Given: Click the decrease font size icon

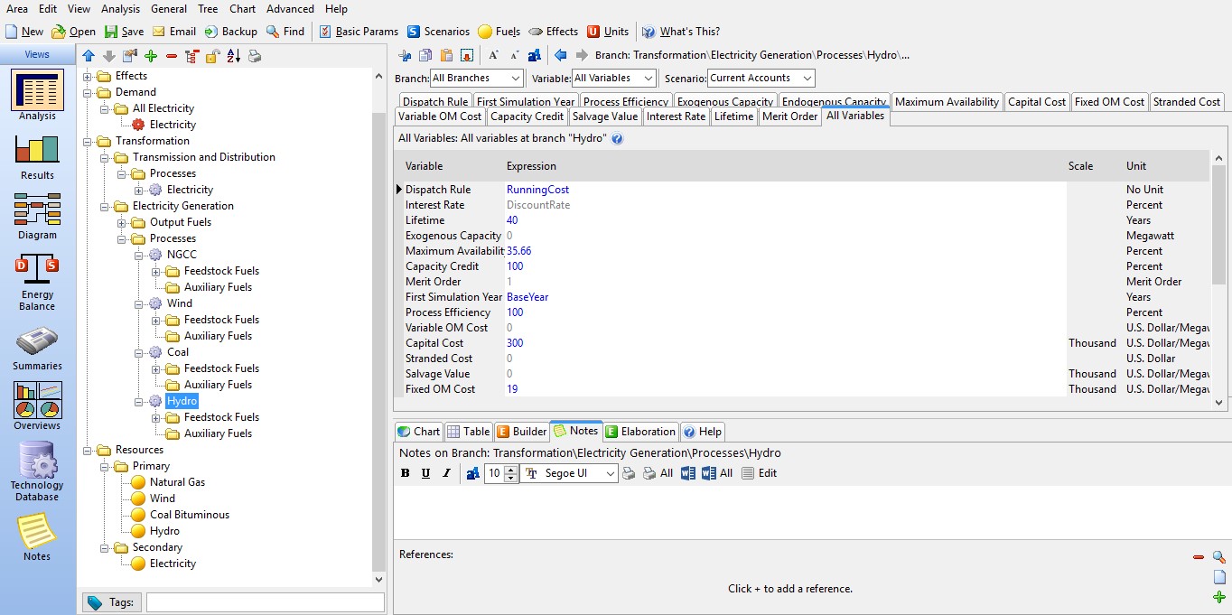Looking at the screenshot, I should [x=513, y=55].
